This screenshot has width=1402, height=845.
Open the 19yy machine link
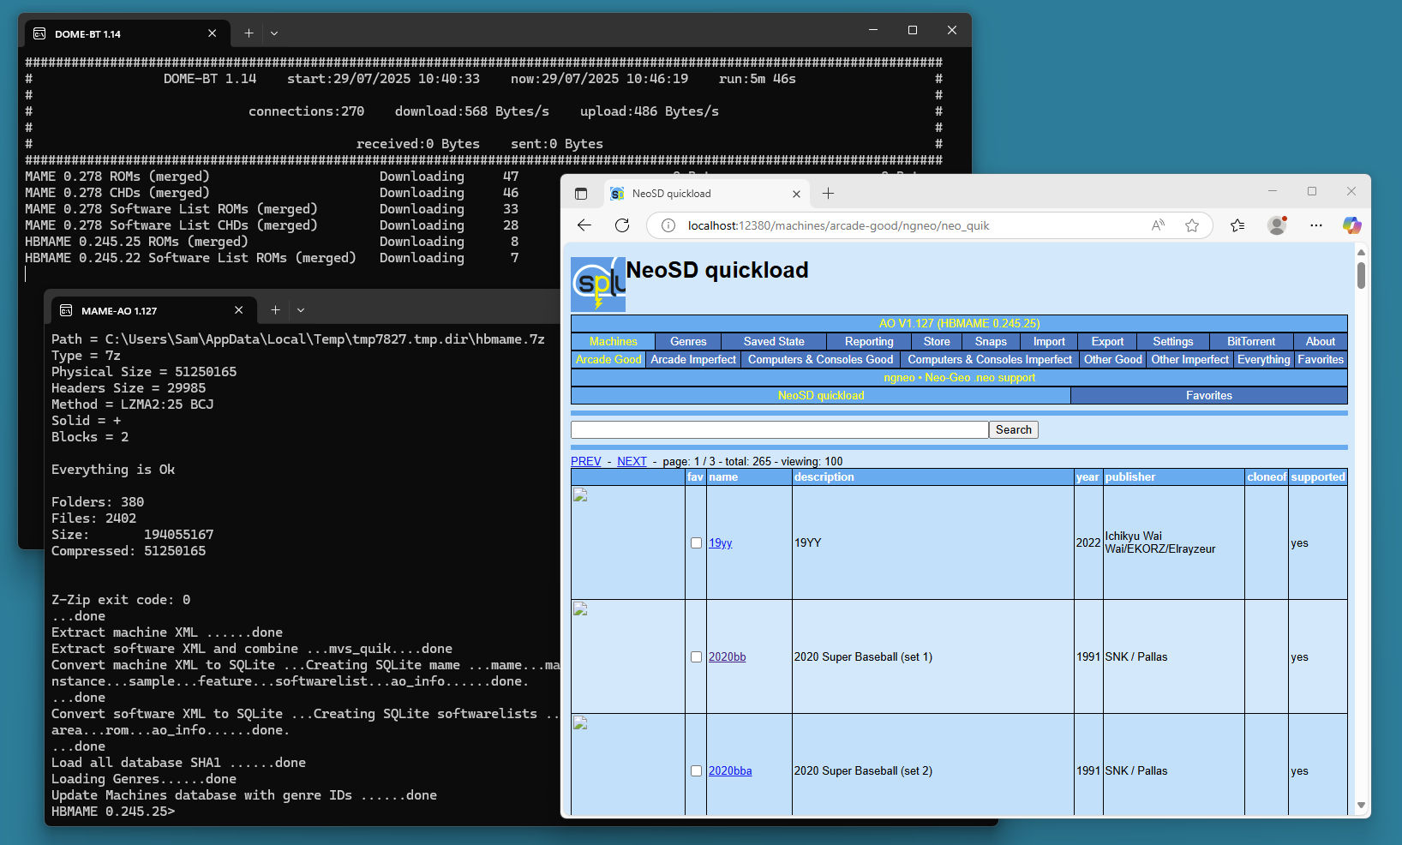[x=720, y=542]
